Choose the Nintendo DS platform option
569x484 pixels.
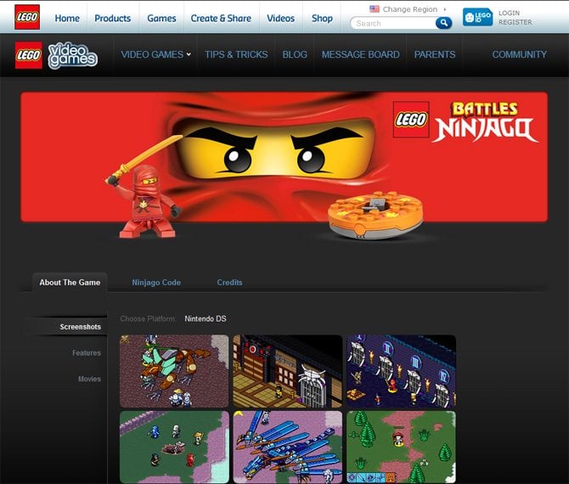pos(206,318)
